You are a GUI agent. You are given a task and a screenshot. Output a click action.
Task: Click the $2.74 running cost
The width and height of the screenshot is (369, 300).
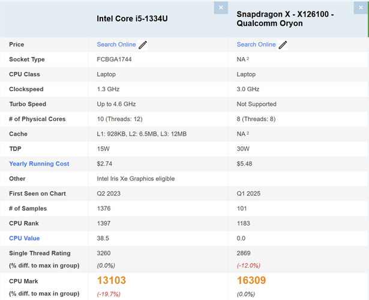tap(104, 164)
